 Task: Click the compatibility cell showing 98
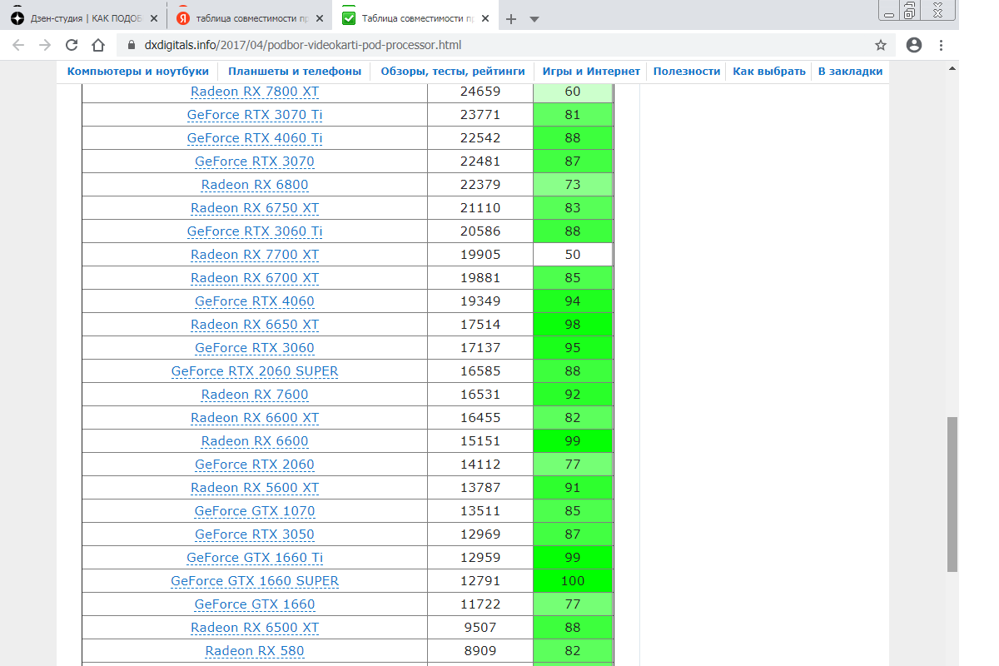coord(573,325)
